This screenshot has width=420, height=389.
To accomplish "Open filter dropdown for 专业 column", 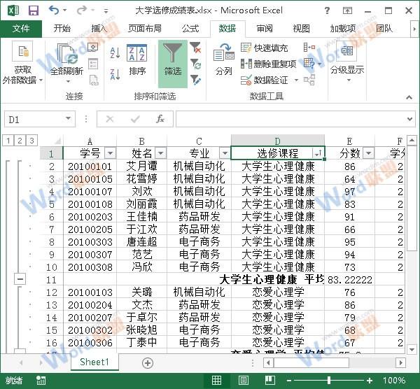I will pos(225,153).
